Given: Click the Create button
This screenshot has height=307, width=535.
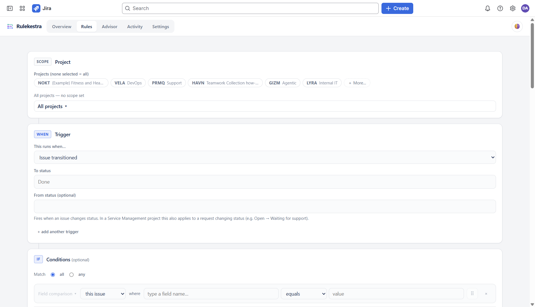Looking at the screenshot, I should (x=397, y=8).
